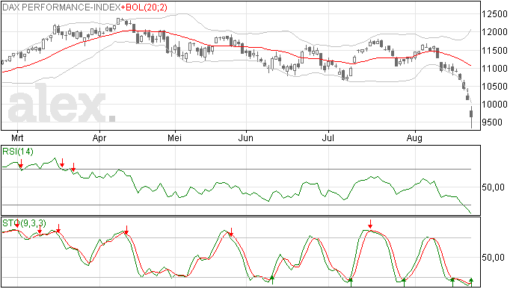Click the Apr month label
The width and height of the screenshot is (516, 289).
coord(99,137)
